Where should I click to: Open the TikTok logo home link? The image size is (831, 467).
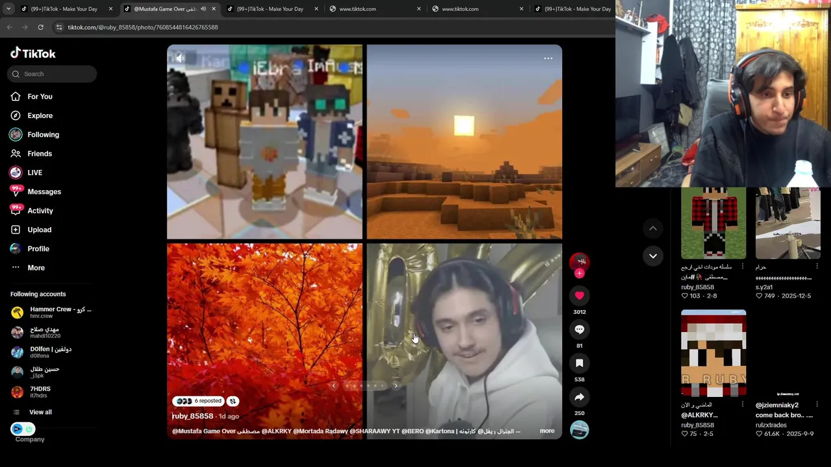pos(33,53)
